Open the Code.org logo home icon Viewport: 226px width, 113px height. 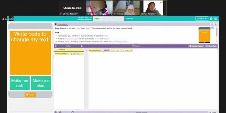(x=11, y=19)
